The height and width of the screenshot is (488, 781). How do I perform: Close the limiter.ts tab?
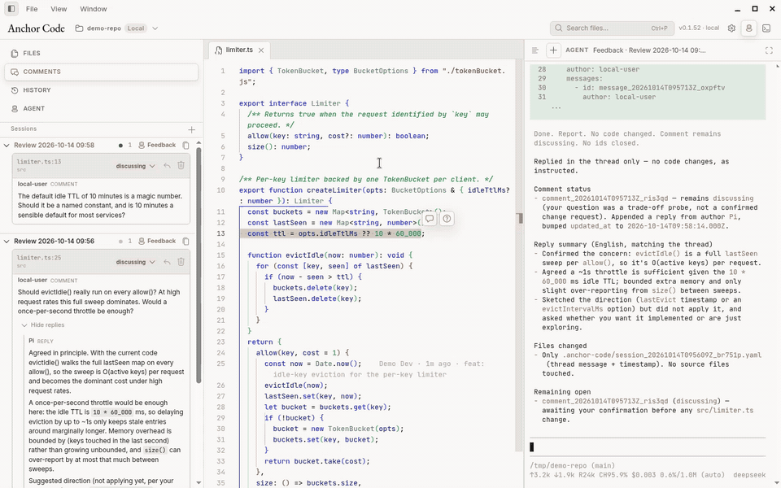pos(261,50)
